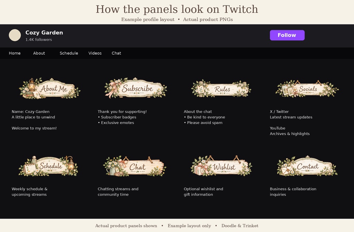Click the Socials panel banner

[x=307, y=89]
